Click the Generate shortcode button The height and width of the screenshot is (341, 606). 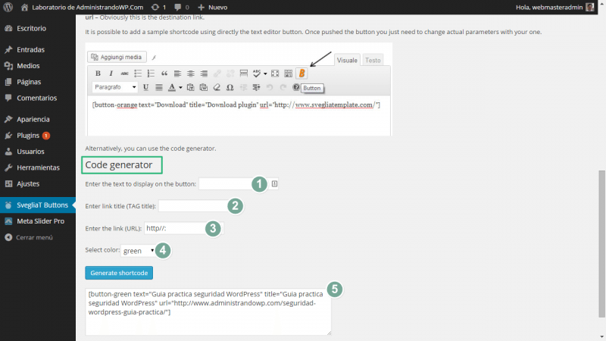119,273
